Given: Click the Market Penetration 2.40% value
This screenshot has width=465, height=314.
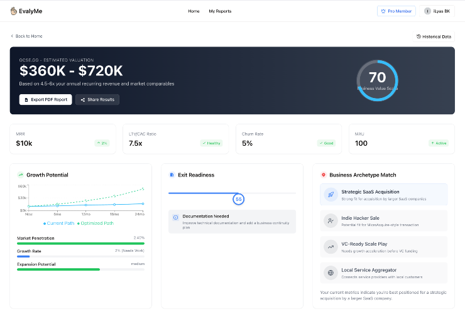Looking at the screenshot, I should (x=139, y=238).
